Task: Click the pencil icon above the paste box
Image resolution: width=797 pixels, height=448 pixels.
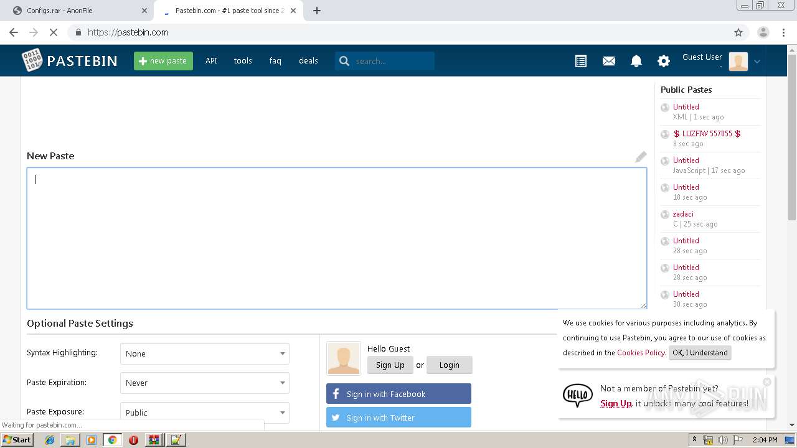Action: 641,157
